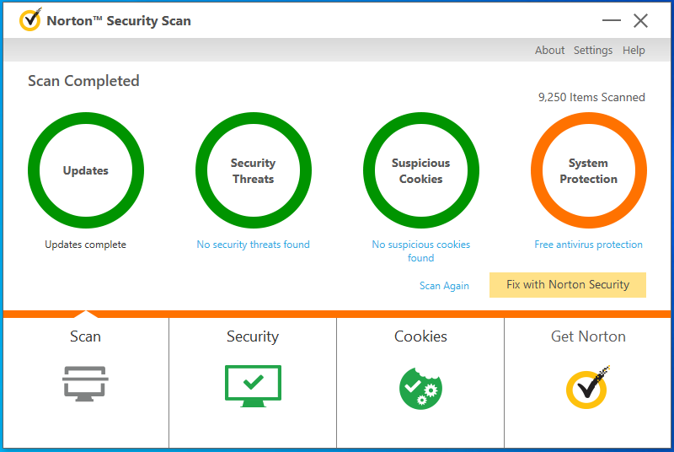Select the Security Threats status circle
This screenshot has height=452, width=674.
[x=253, y=170]
